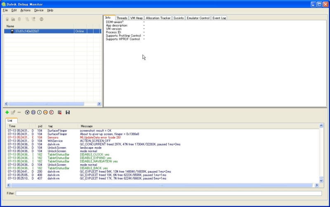Image resolution: width=330 pixels, height=207 pixels.
Task: Click the Android icon in title bar
Action: (3, 4)
